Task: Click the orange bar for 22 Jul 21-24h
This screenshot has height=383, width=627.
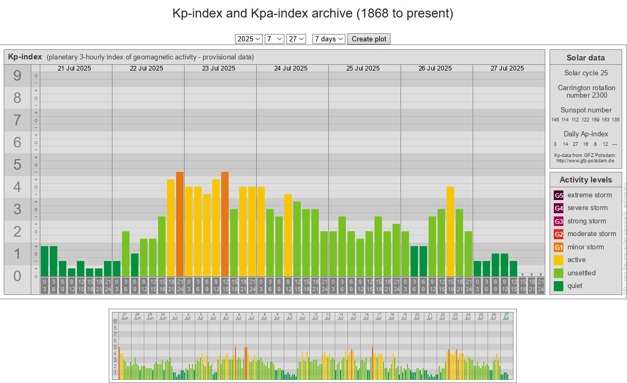Action: pos(180,224)
